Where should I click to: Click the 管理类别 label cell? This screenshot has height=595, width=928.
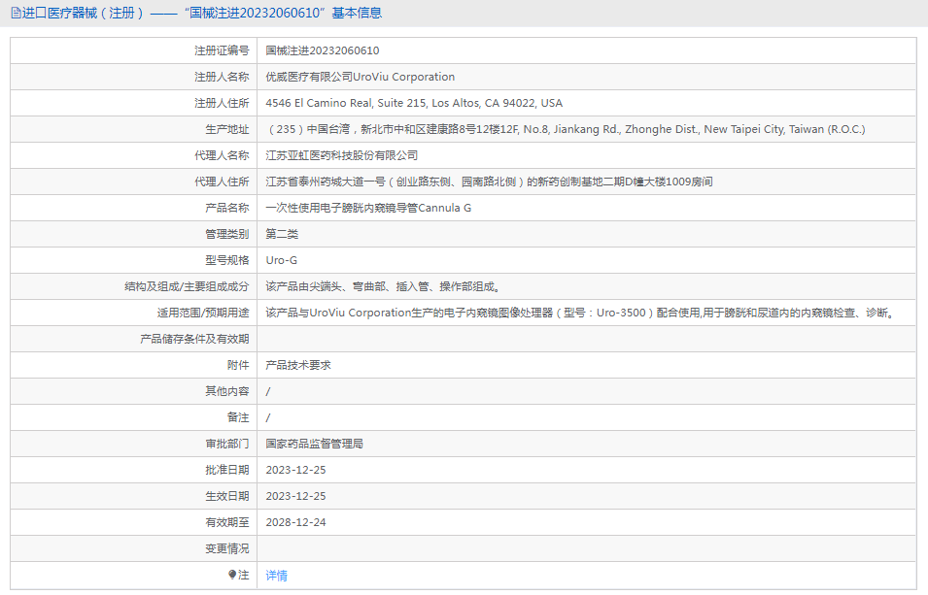tap(134, 234)
